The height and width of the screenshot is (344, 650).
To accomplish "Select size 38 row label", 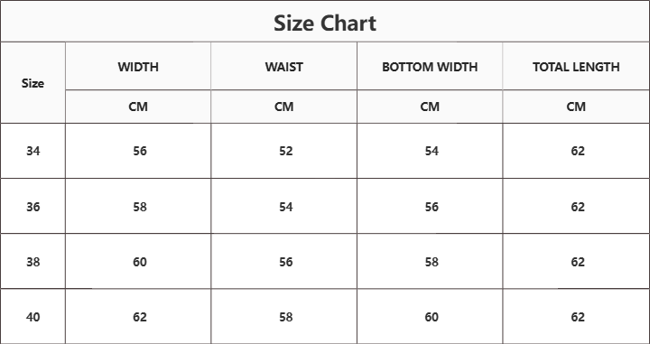I will coord(33,262).
